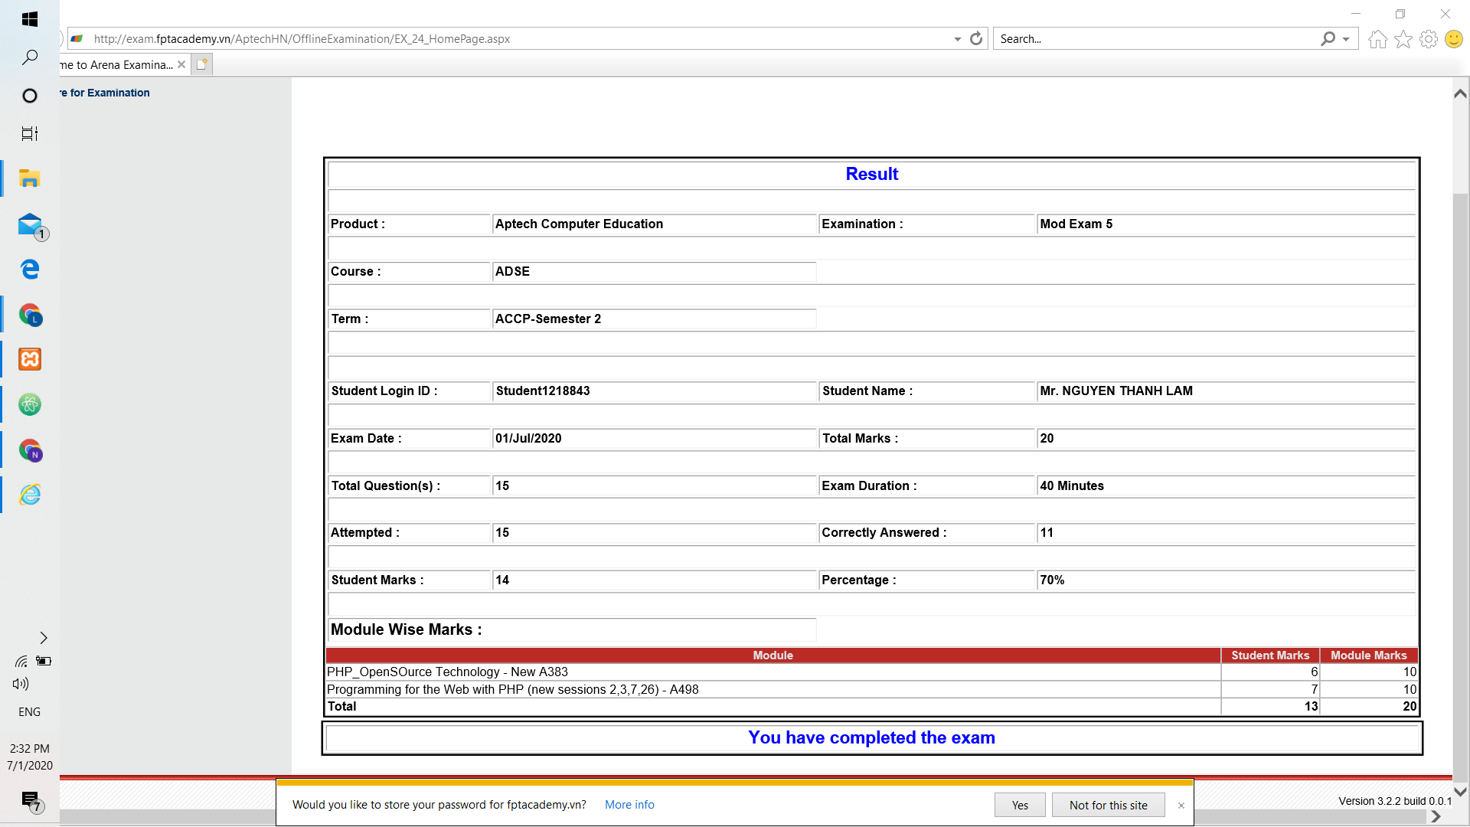Open the Windows Start menu
This screenshot has width=1470, height=827.
(30, 19)
